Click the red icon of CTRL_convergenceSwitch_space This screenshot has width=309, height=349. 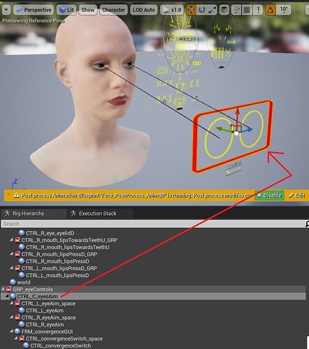click(x=22, y=339)
